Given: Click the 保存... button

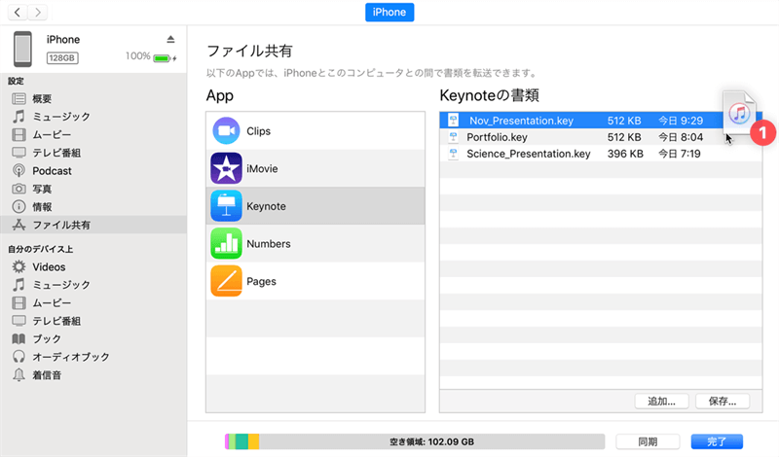Looking at the screenshot, I should tap(723, 401).
